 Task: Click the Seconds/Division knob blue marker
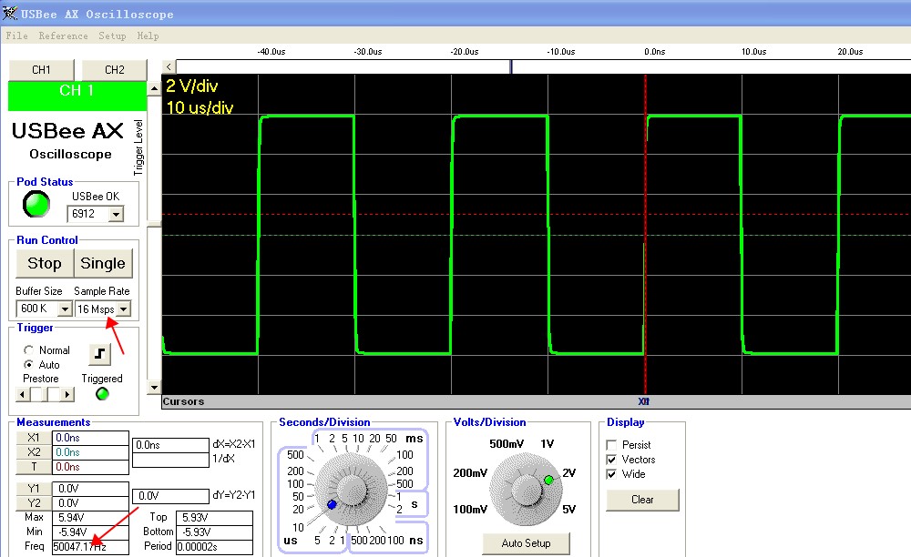pyautogui.click(x=332, y=504)
